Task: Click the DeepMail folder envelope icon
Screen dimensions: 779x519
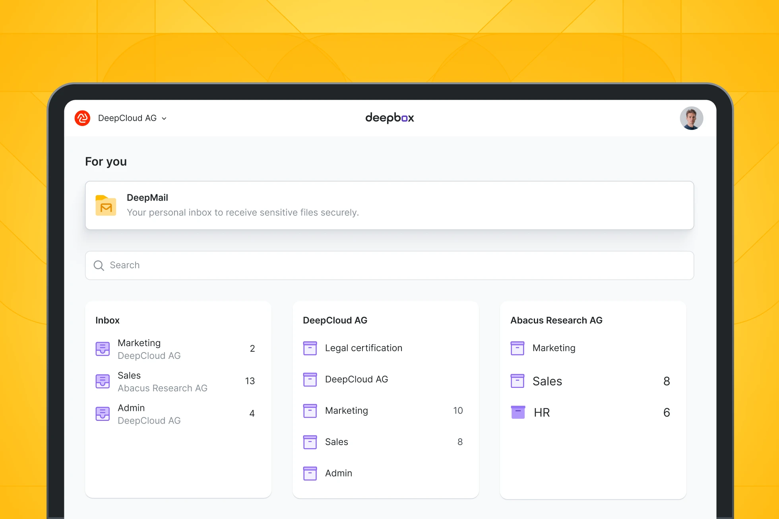Action: pyautogui.click(x=106, y=205)
